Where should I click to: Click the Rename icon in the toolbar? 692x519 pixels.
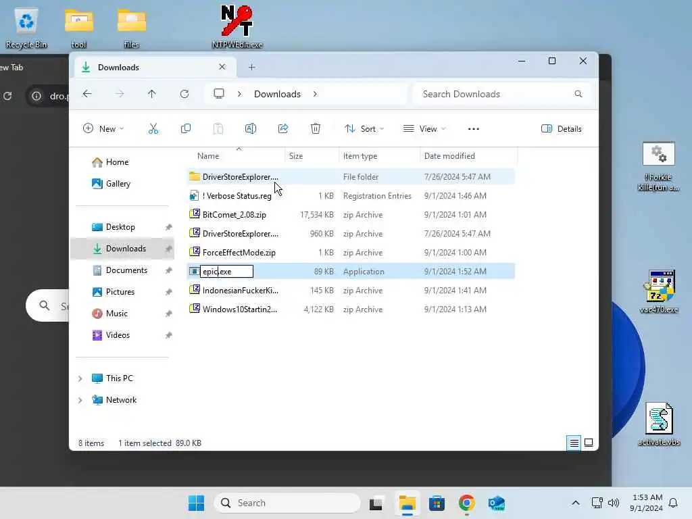click(x=251, y=129)
